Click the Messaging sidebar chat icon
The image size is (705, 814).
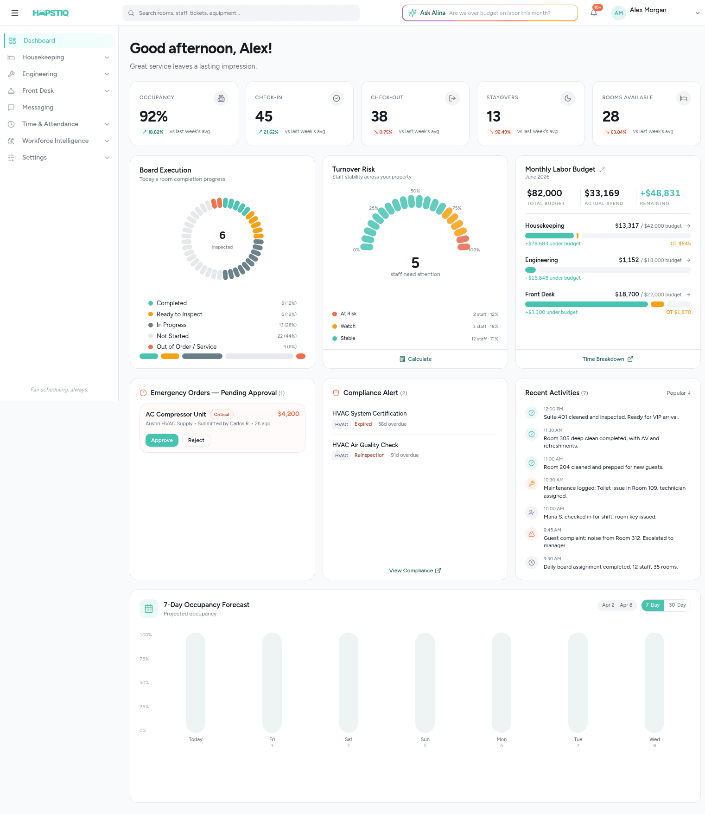click(x=11, y=107)
